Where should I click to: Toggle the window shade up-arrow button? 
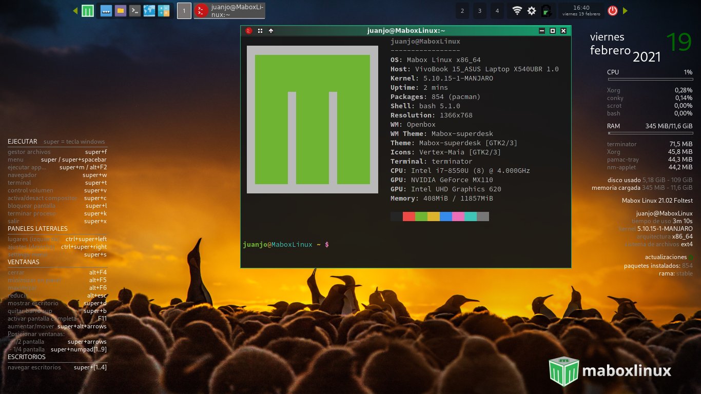coord(271,31)
